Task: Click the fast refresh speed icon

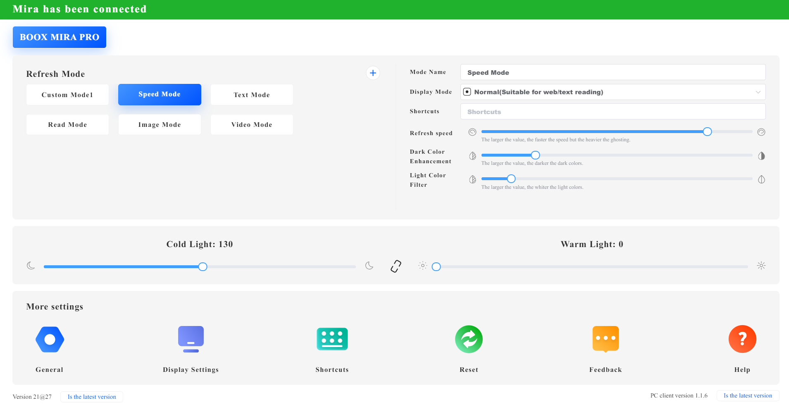Action: (761, 132)
